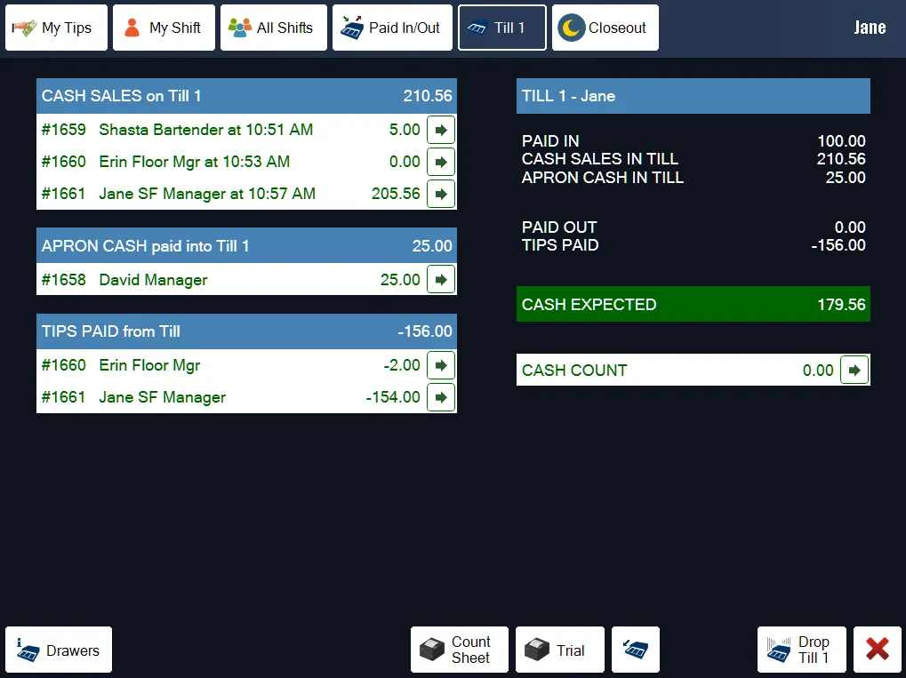Switch to My Shift tab
This screenshot has width=906, height=678.
click(x=164, y=28)
